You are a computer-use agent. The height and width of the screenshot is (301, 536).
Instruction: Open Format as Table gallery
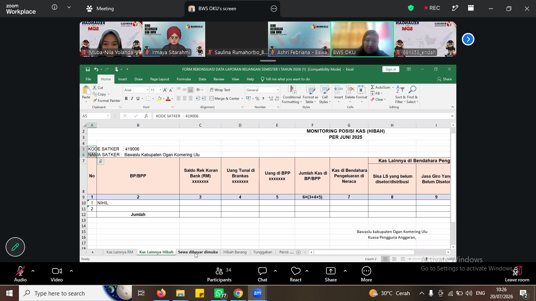point(310,95)
